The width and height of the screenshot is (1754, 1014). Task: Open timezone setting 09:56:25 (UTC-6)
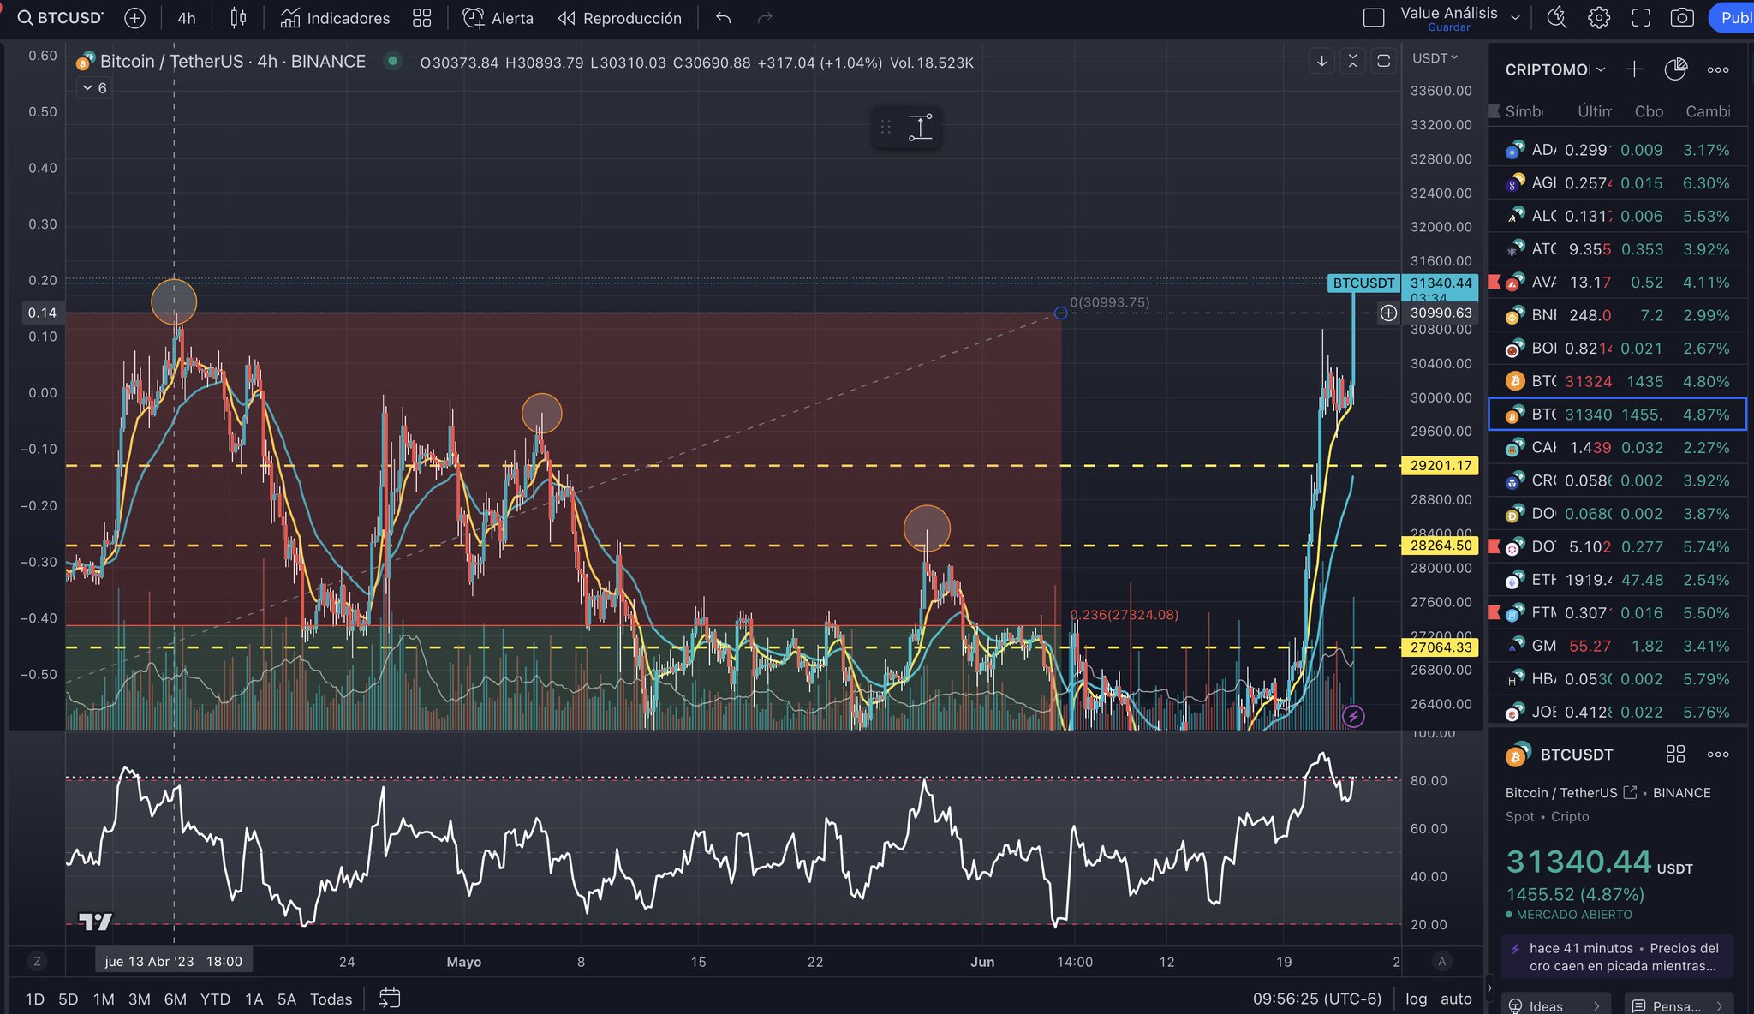(x=1316, y=999)
